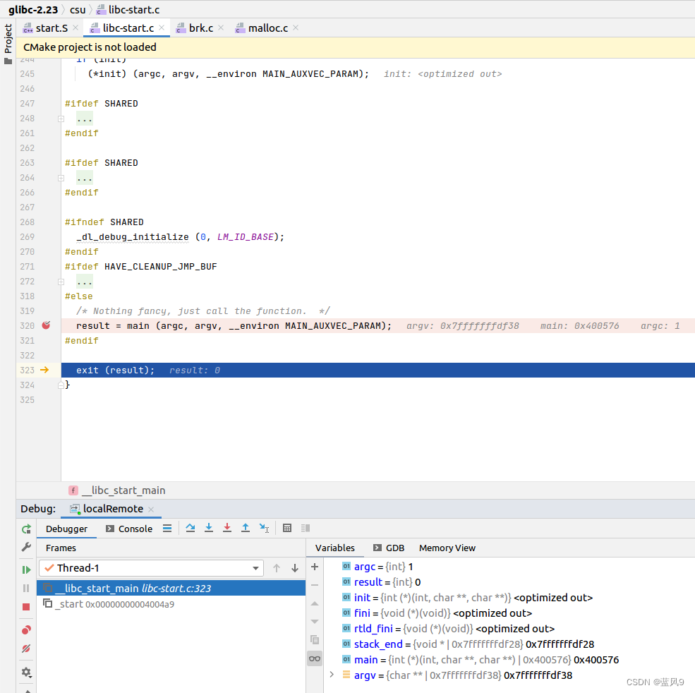
Task: Pause the running program
Action: (26, 588)
